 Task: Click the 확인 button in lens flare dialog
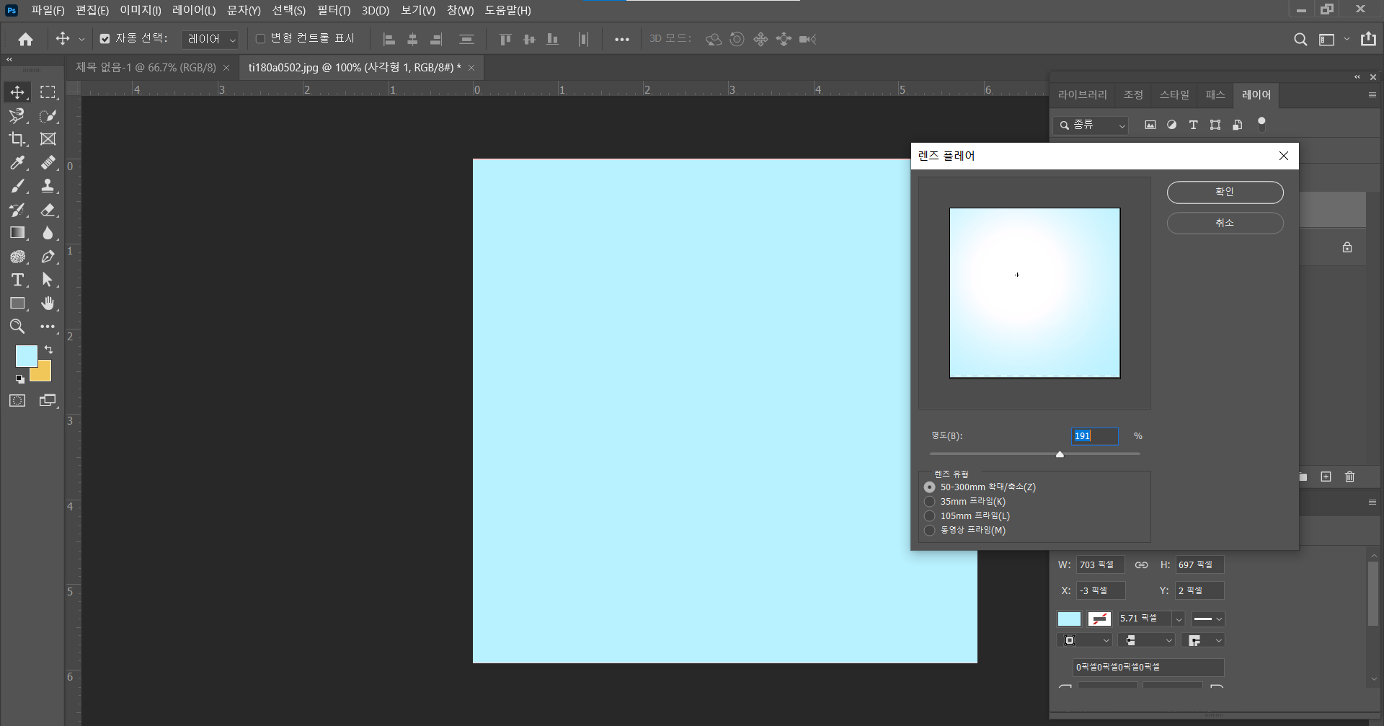point(1224,192)
